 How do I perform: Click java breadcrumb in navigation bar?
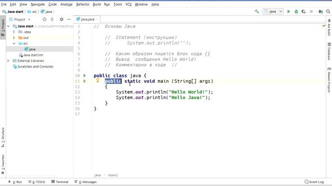click(x=47, y=11)
